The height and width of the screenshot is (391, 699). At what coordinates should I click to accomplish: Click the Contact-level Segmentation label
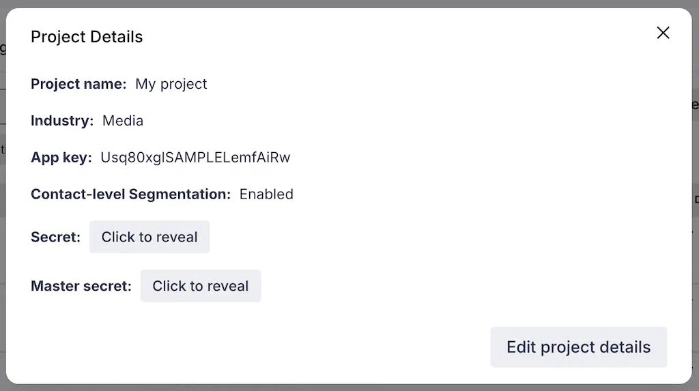[130, 194]
